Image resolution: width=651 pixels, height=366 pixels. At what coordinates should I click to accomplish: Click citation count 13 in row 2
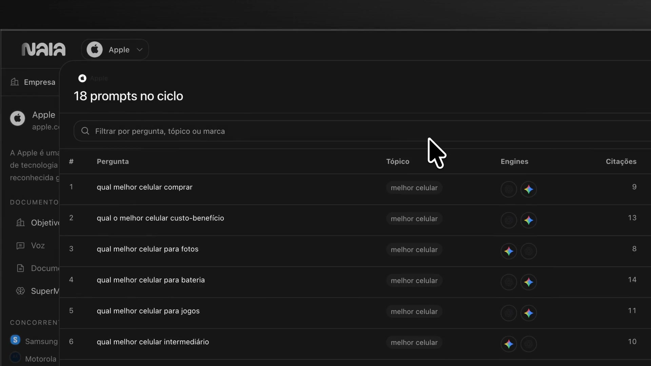pos(632,218)
